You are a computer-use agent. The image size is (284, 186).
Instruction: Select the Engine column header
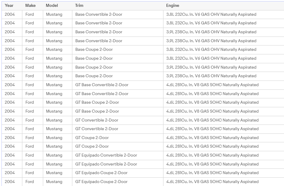click(x=173, y=5)
